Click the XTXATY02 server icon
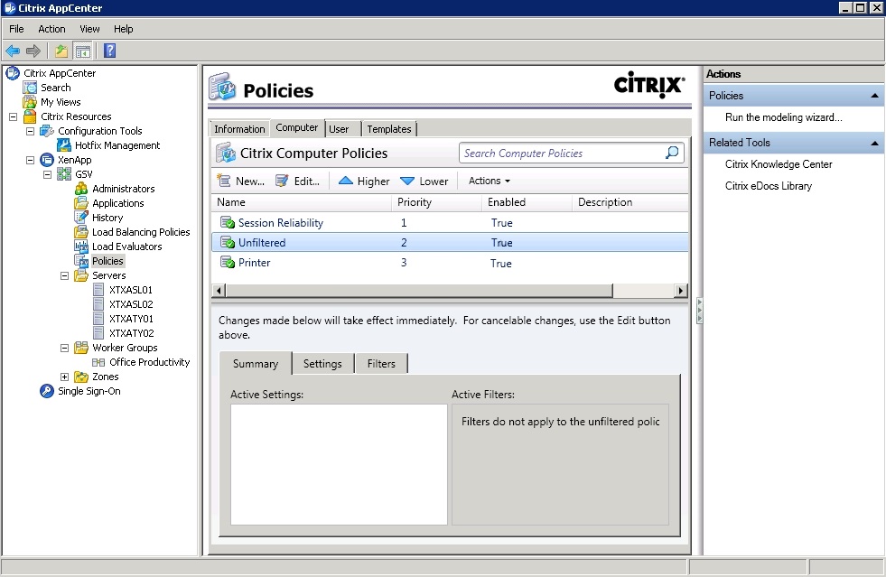This screenshot has width=886, height=577. [98, 333]
